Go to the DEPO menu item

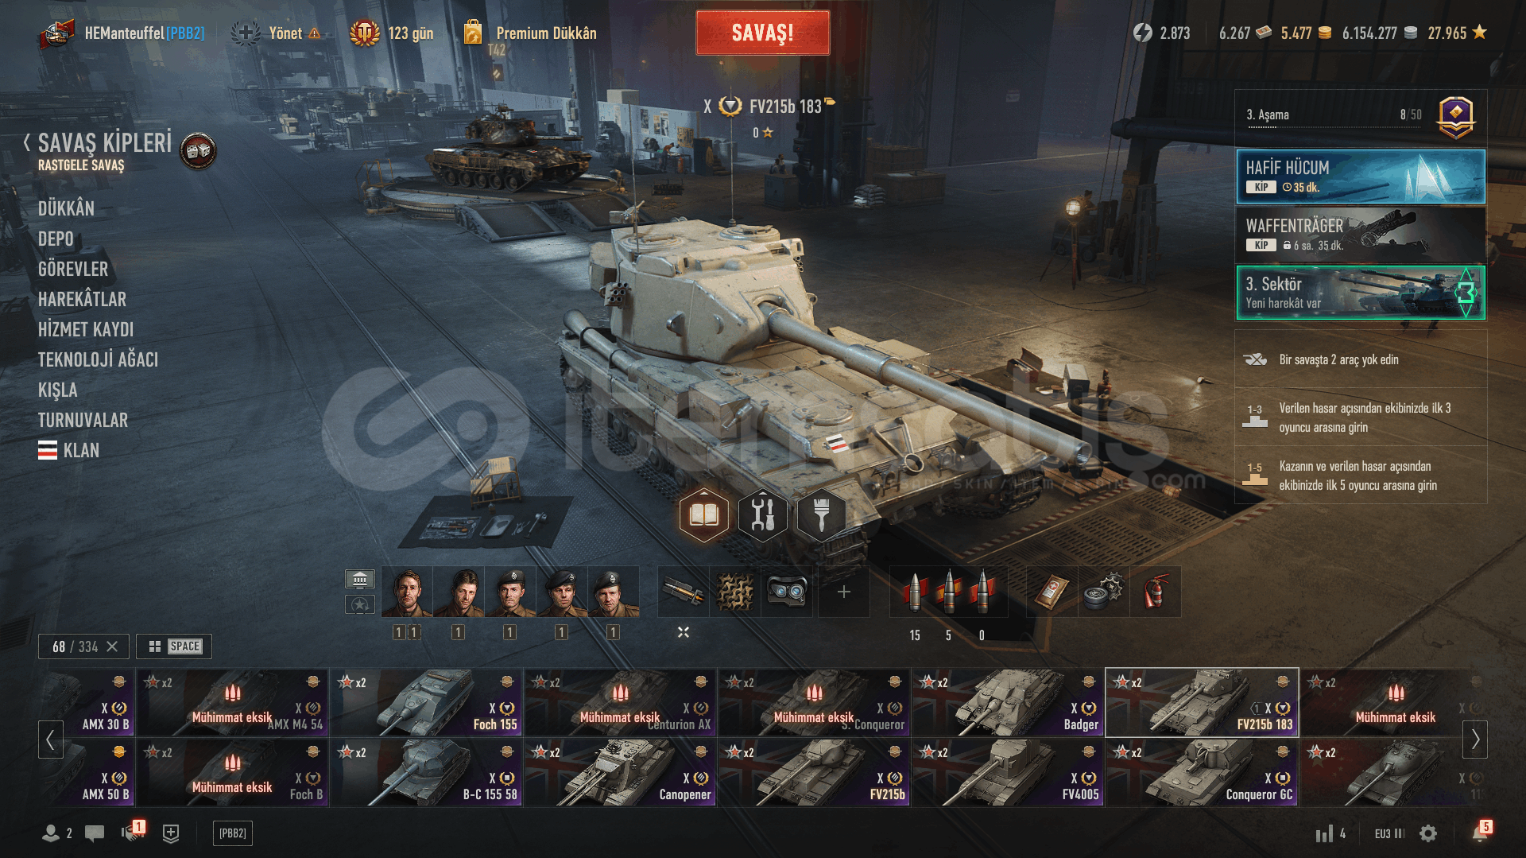tap(56, 239)
